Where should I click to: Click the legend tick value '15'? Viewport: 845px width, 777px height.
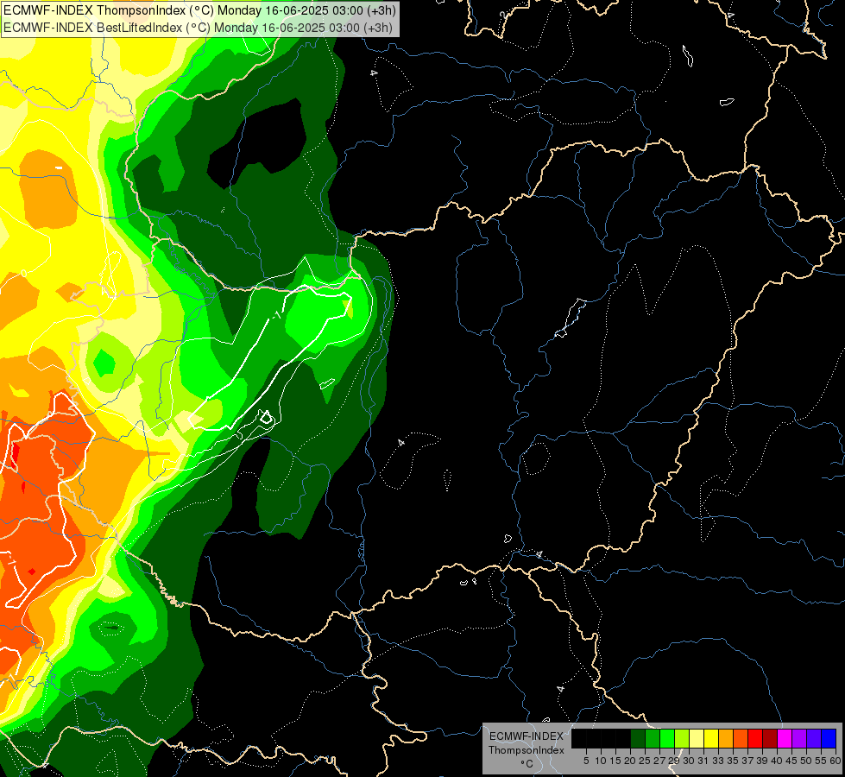tap(615, 761)
